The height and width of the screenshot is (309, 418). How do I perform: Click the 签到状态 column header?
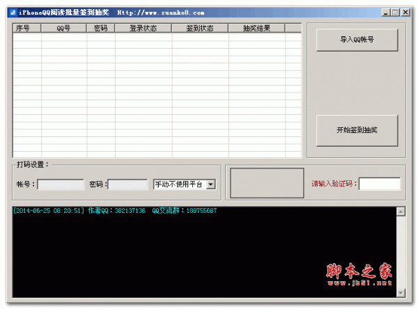pos(200,28)
